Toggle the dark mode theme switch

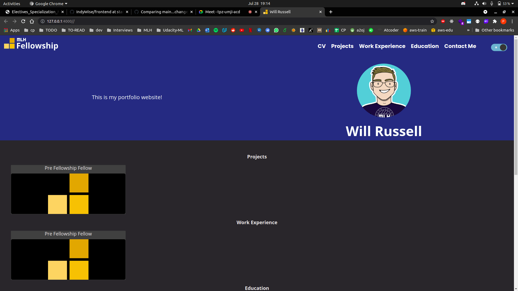[499, 47]
